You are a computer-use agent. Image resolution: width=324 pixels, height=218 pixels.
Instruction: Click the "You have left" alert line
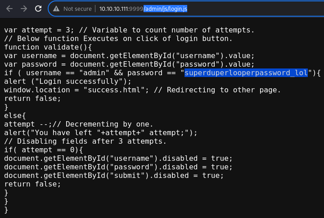coord(101,133)
